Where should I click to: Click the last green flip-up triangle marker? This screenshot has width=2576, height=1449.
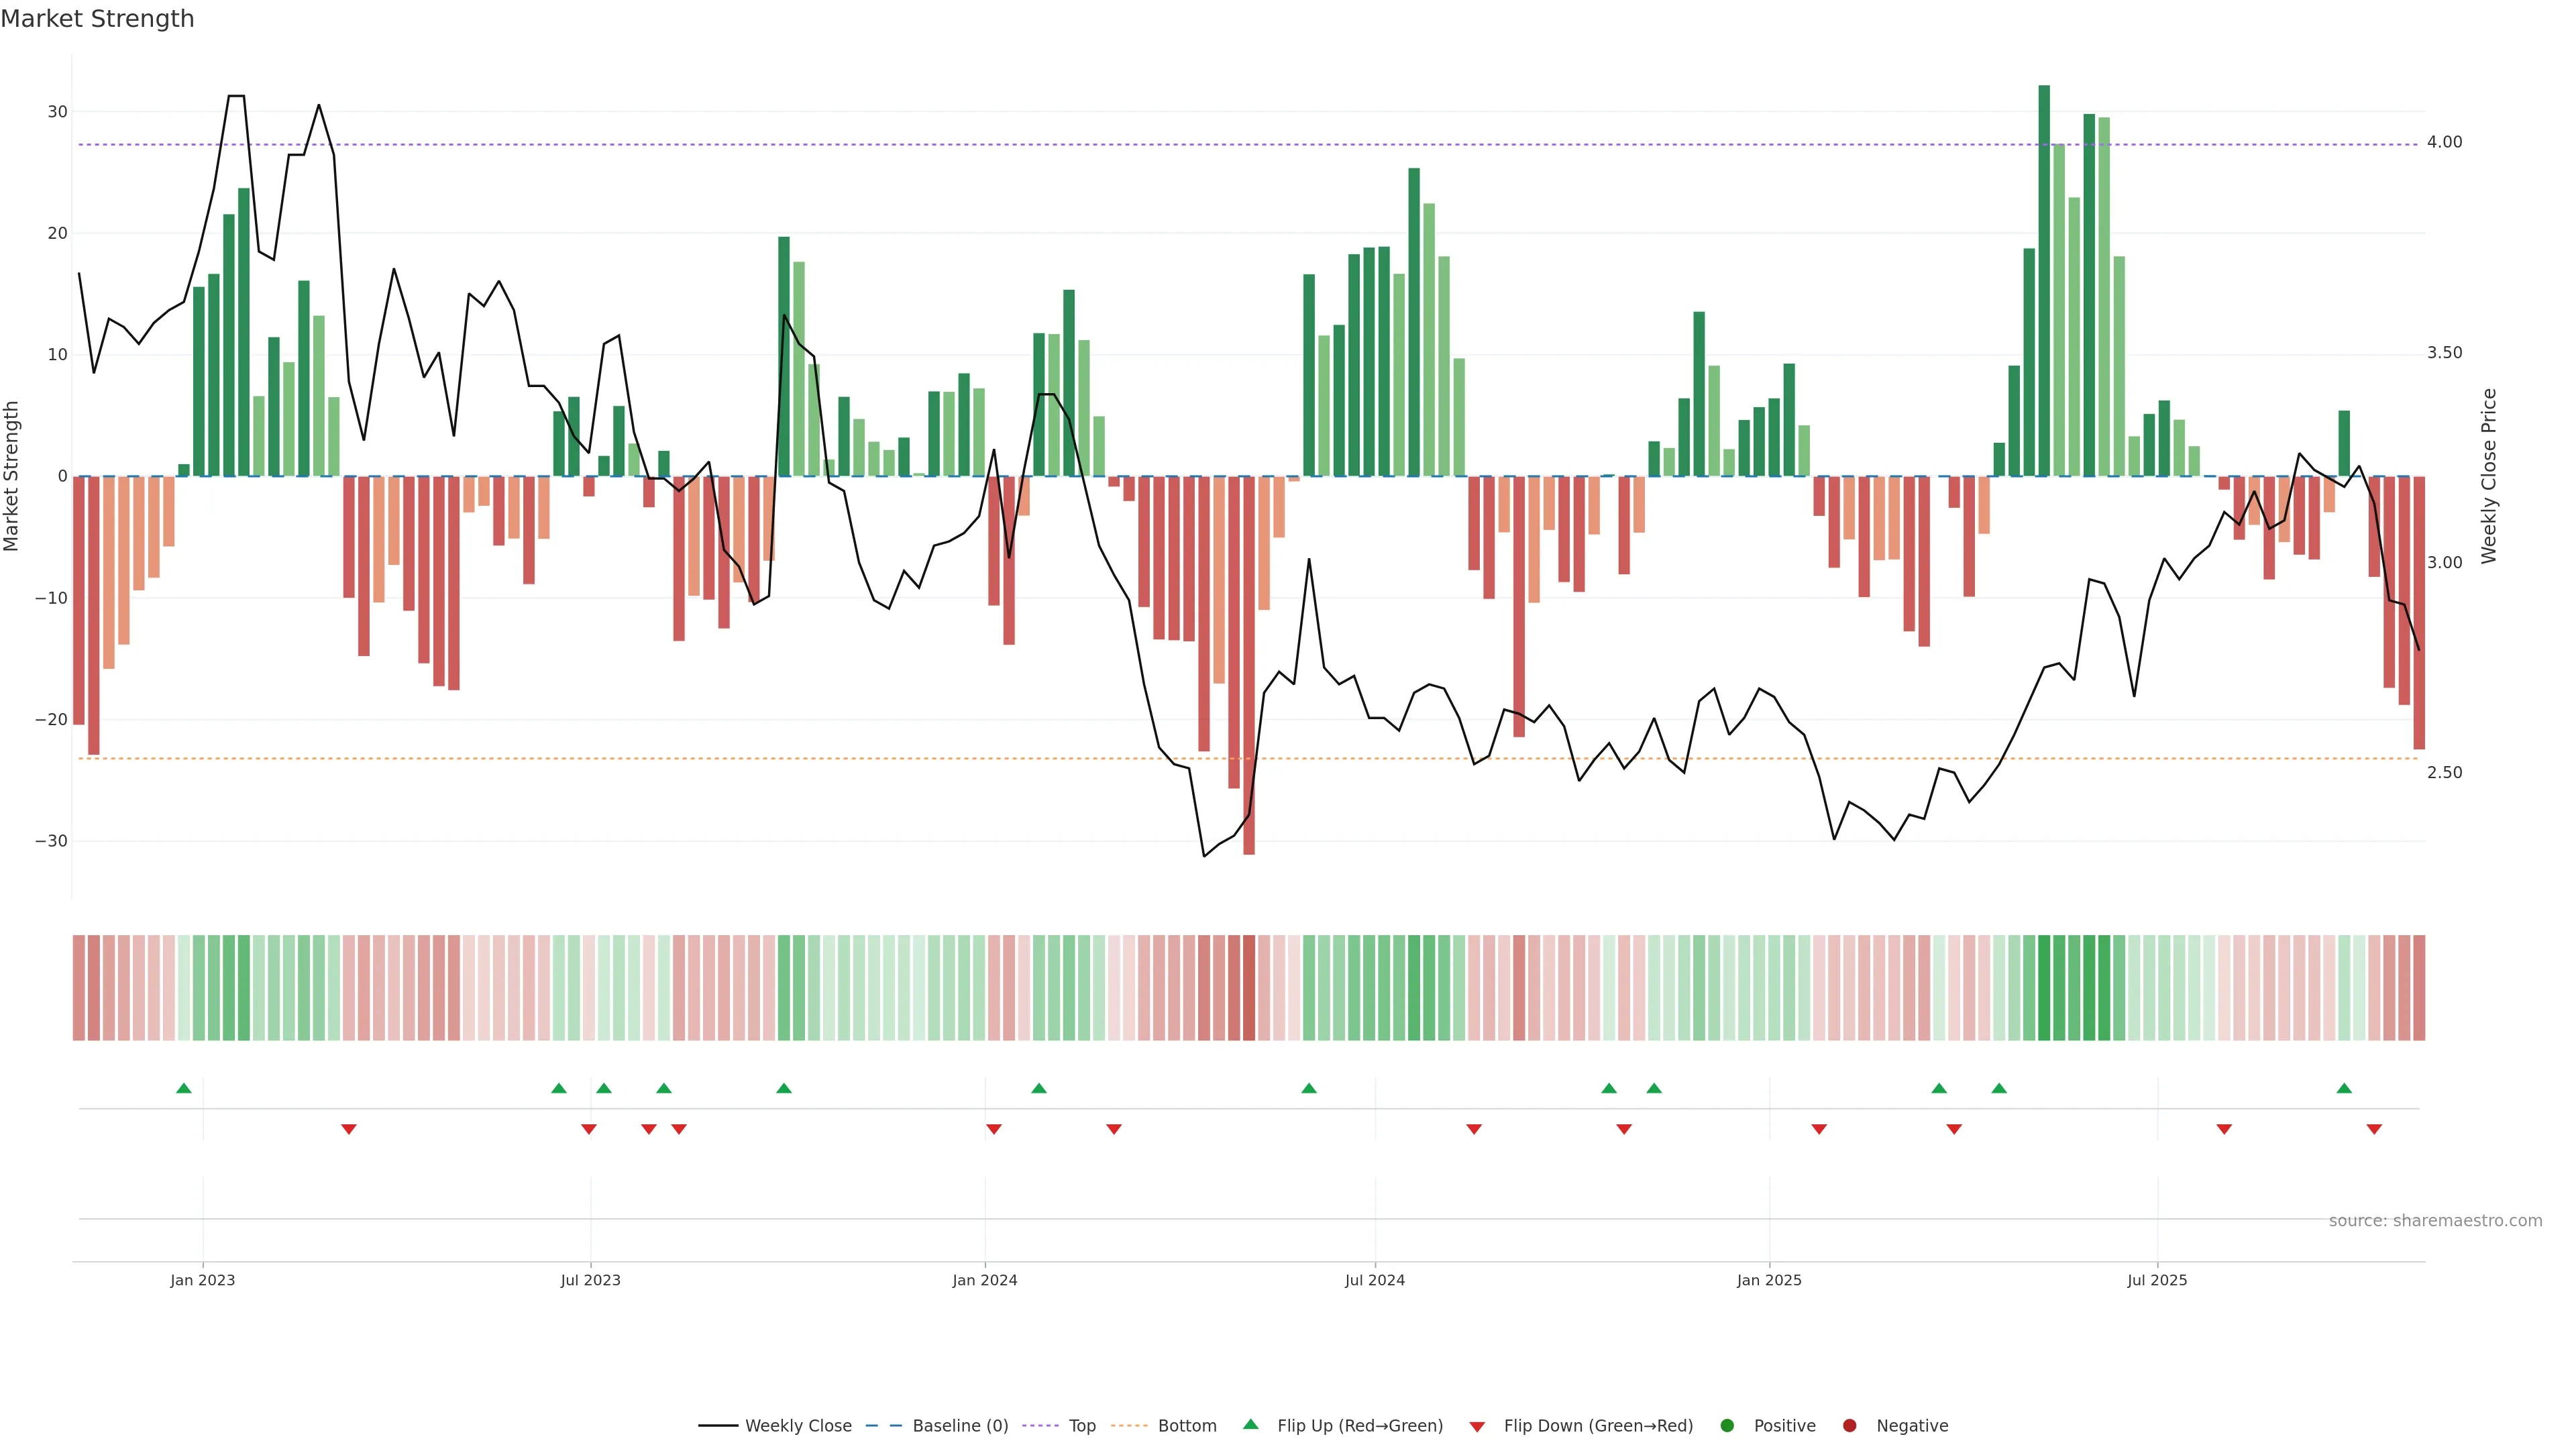point(2344,1088)
